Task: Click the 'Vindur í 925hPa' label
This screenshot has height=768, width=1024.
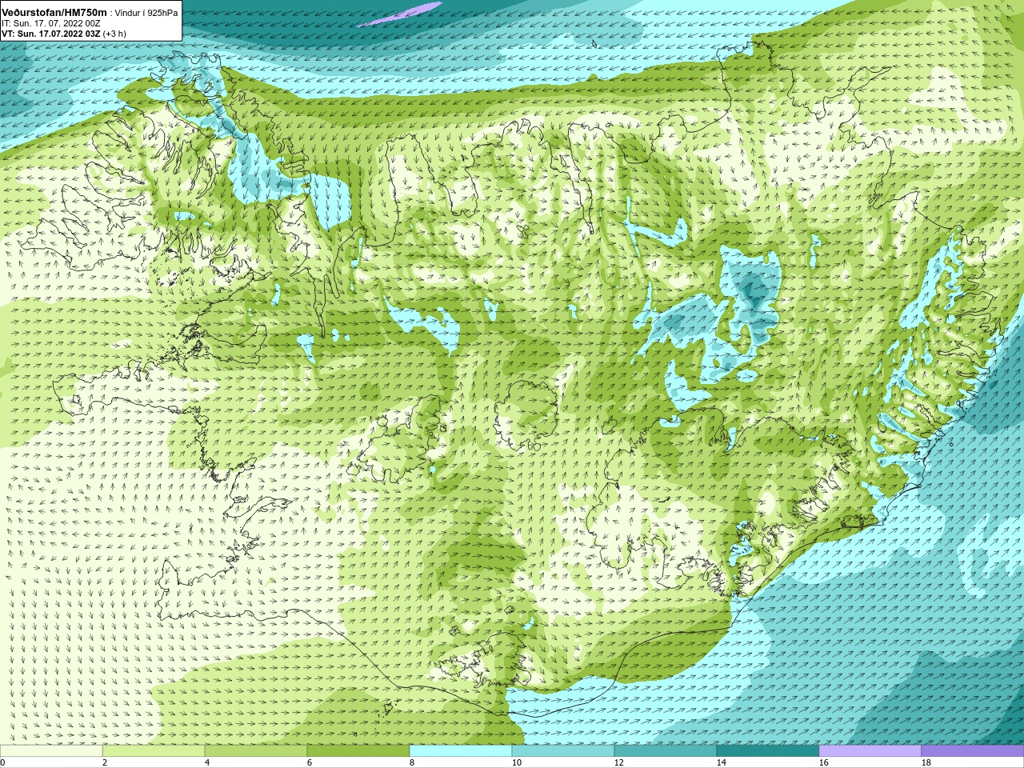Action: (146, 12)
